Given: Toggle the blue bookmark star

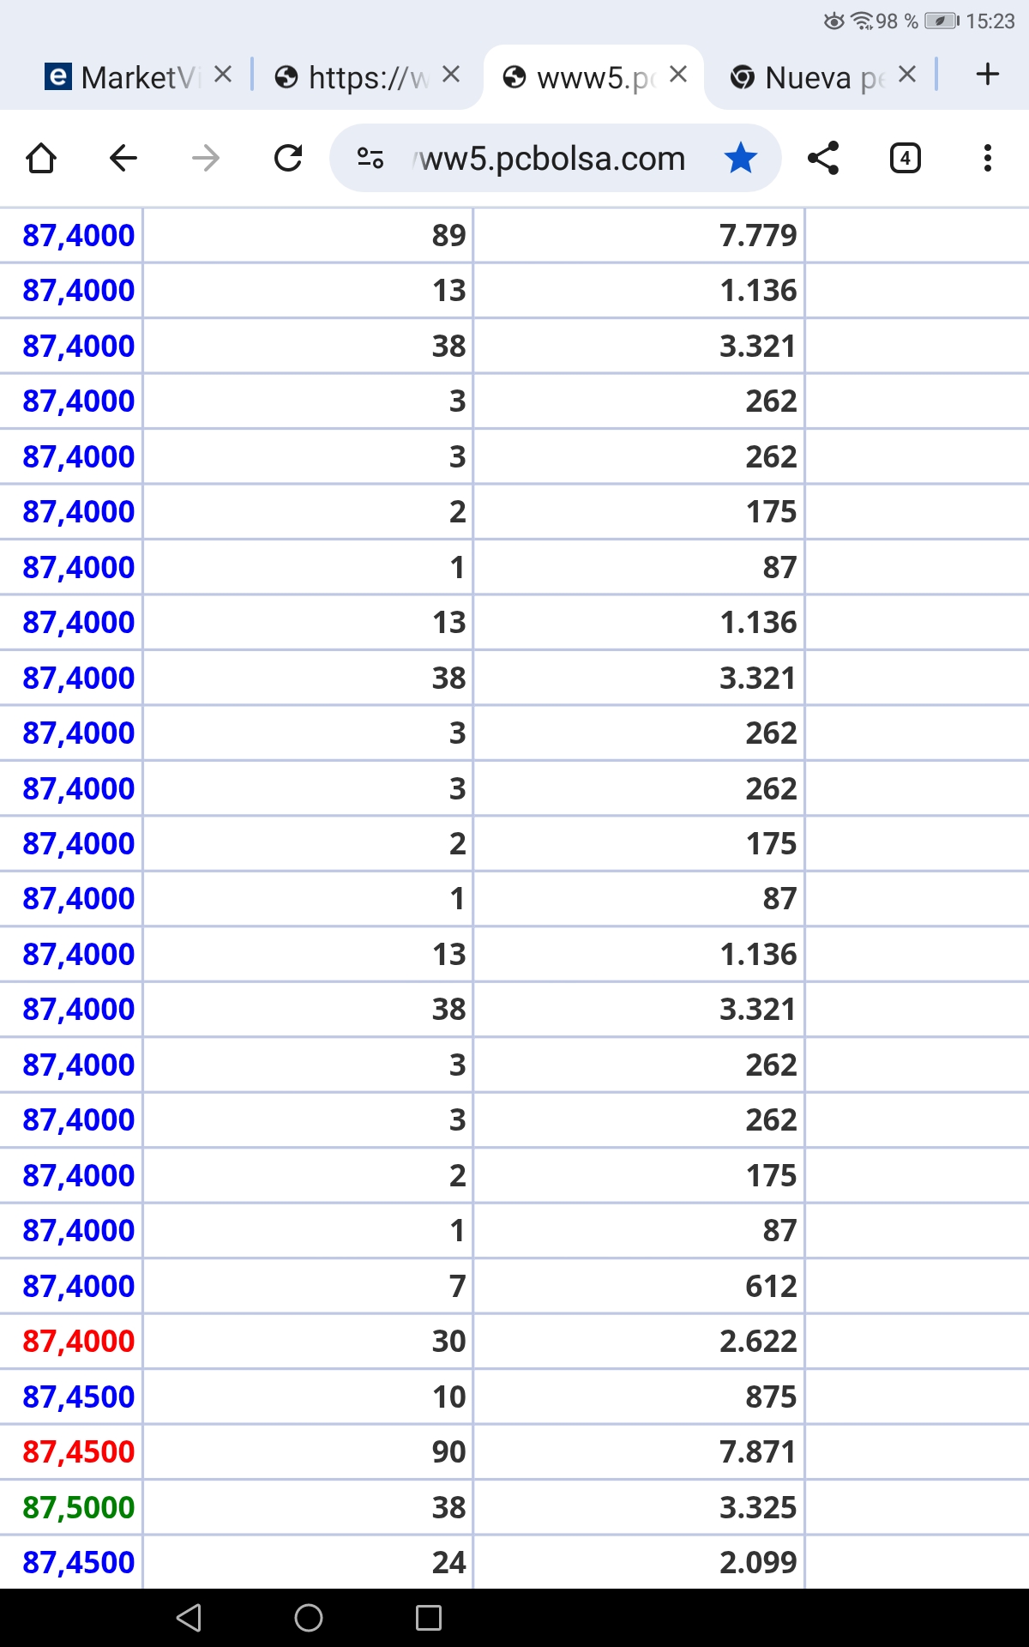Looking at the screenshot, I should click(x=740, y=159).
